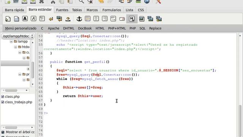Cut the selection with the scissors icon
Viewport: 243px width, 137px height.
(53, 2)
